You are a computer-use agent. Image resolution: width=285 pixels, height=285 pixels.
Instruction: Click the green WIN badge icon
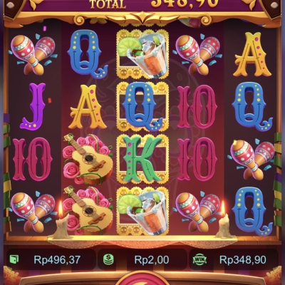pos(200,259)
